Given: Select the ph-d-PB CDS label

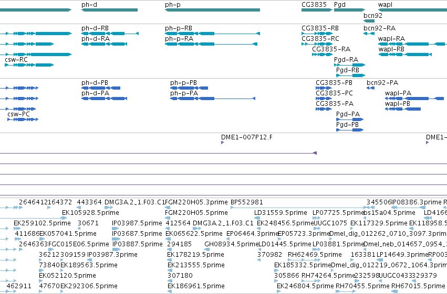Looking at the screenshot, I should point(95,83).
